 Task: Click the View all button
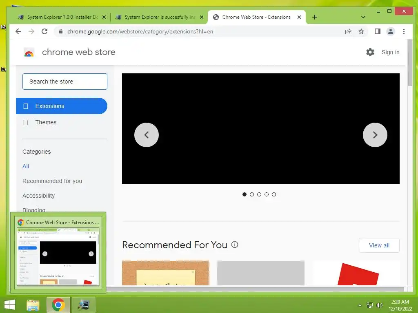pos(379,245)
